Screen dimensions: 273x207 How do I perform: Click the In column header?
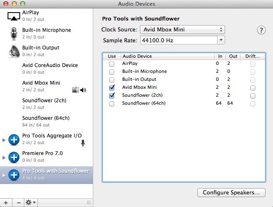click(x=220, y=56)
